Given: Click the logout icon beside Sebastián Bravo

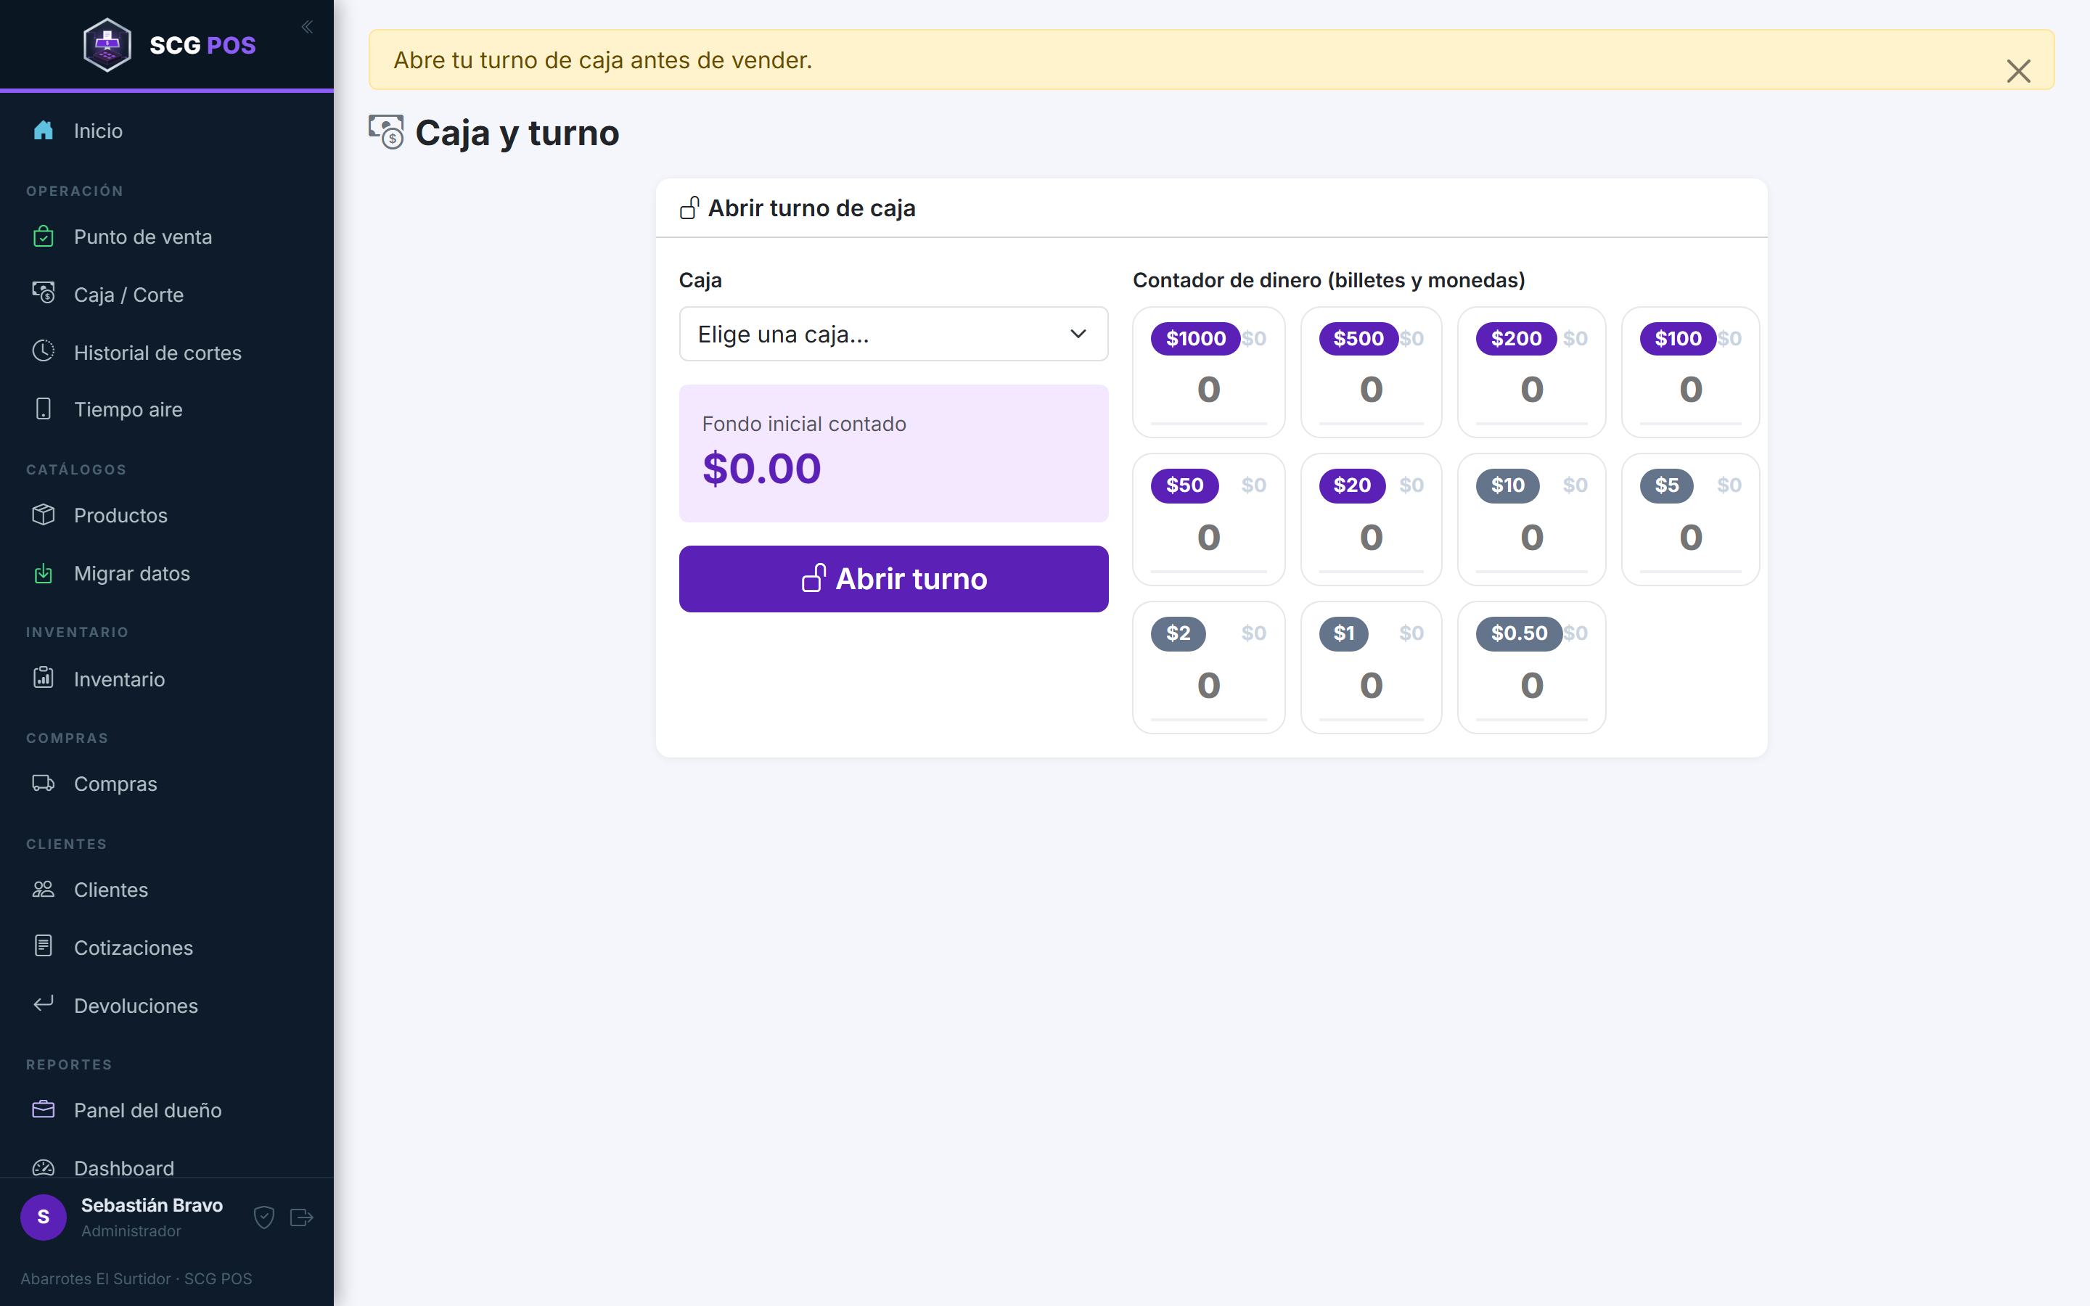Looking at the screenshot, I should (301, 1217).
